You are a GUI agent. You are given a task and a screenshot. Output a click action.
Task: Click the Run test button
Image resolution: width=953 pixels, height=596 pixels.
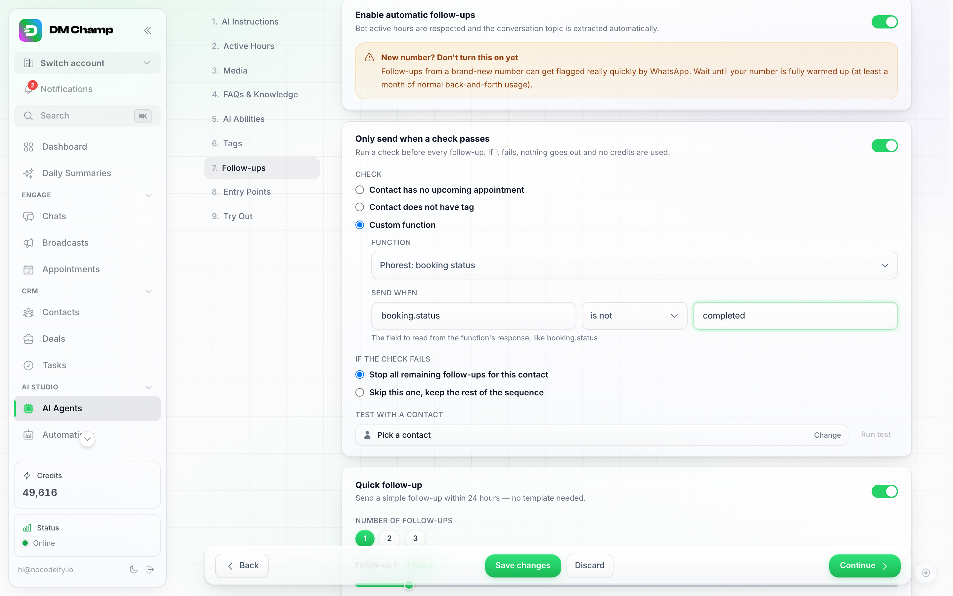tap(876, 434)
